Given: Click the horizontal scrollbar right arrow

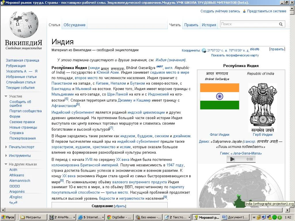Looking at the screenshot, I should point(288,210).
